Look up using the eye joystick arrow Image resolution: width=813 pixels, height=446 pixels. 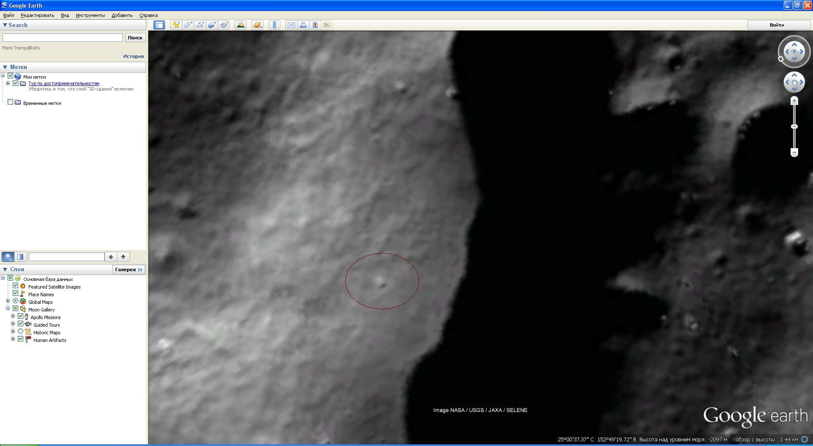point(794,44)
